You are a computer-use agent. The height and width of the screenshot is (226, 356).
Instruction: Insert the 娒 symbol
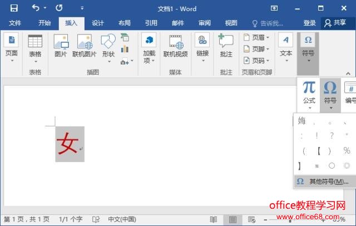pyautogui.click(x=301, y=121)
